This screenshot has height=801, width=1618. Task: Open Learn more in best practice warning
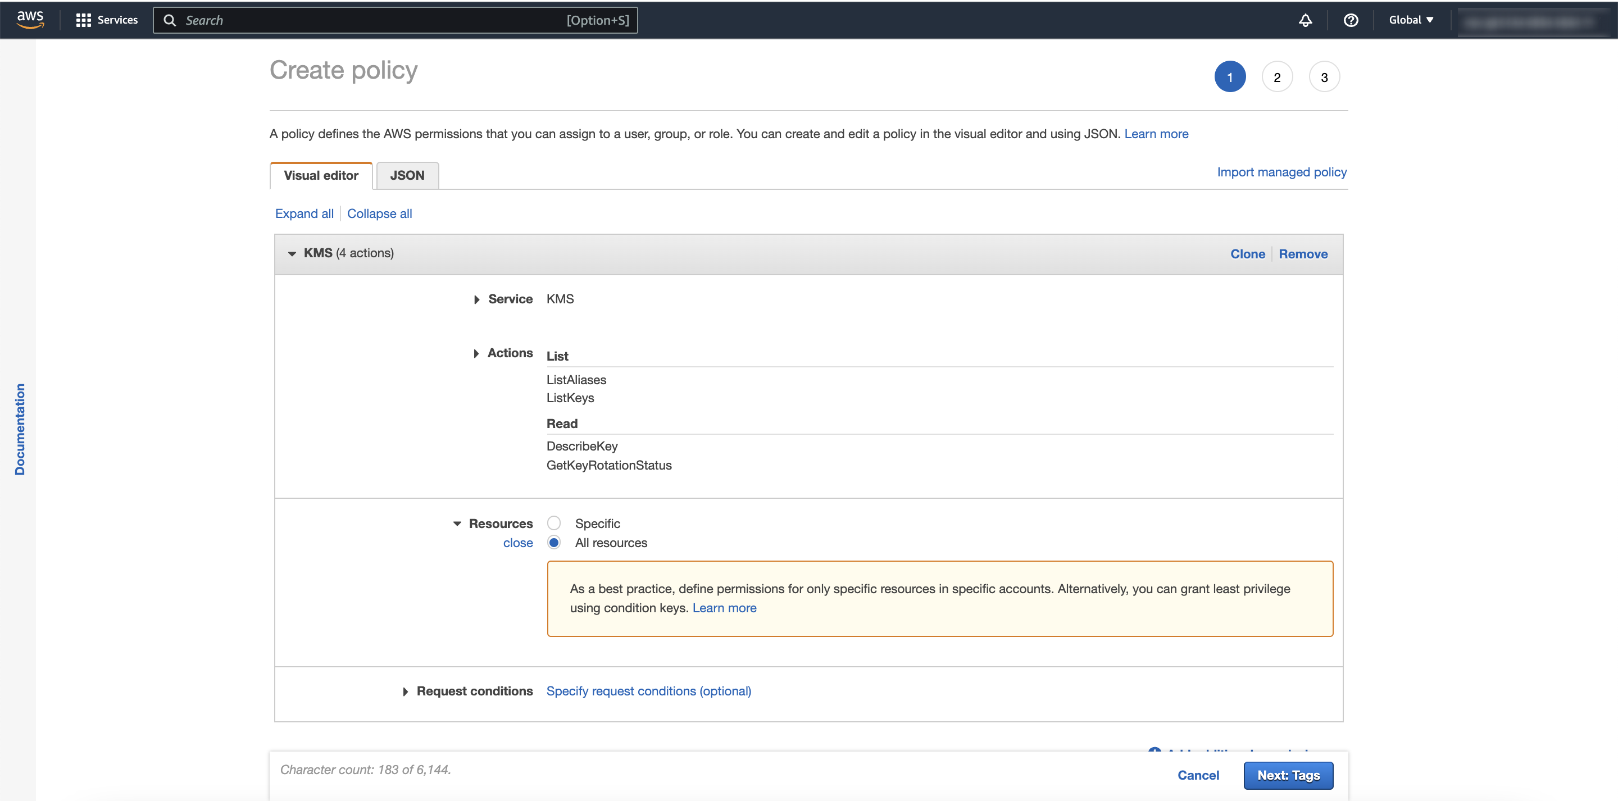[724, 608]
